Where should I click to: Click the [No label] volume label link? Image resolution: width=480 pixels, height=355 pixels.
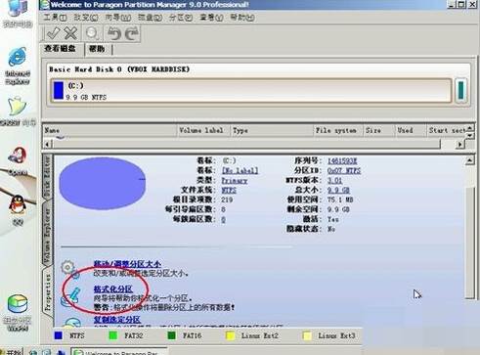(x=240, y=170)
